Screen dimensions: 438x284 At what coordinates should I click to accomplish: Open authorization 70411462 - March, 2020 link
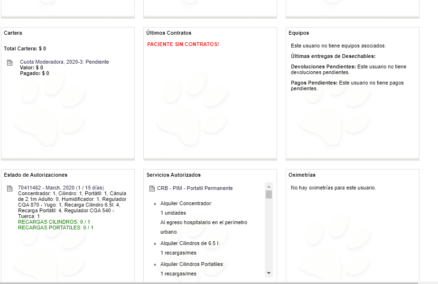[x=61, y=188]
